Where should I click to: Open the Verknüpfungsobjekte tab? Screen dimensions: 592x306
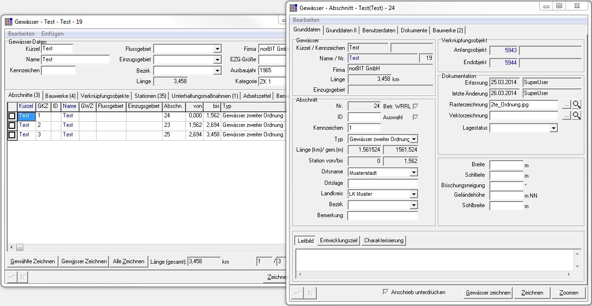105,96
